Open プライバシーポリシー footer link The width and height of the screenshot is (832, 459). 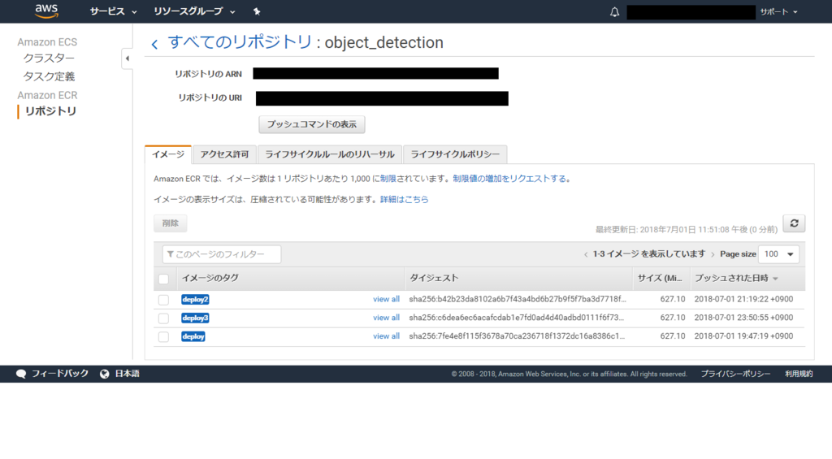coord(735,374)
